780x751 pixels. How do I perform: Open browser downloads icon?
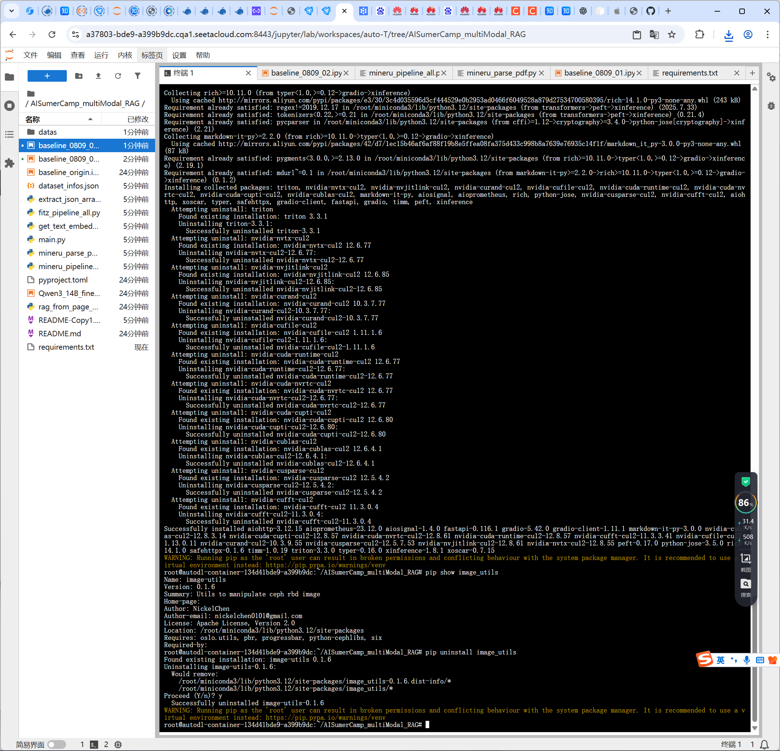tap(729, 35)
